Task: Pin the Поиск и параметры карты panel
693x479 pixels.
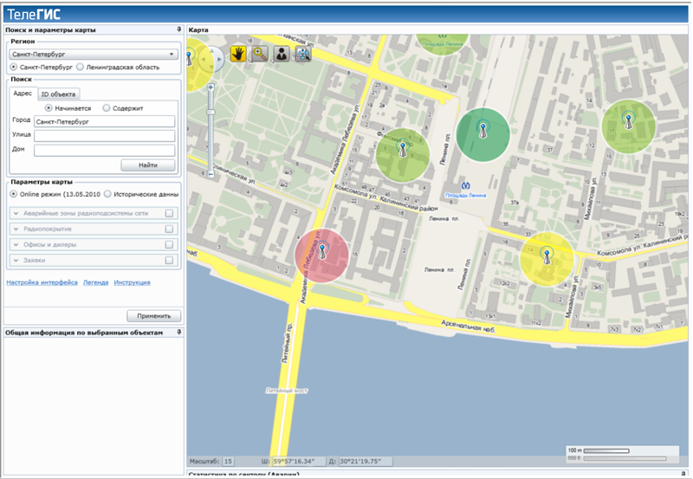Action: click(178, 29)
